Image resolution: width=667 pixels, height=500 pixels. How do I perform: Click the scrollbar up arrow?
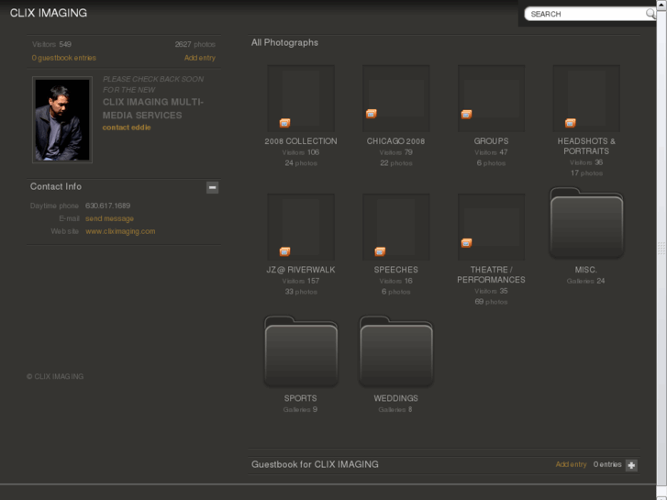661,4
